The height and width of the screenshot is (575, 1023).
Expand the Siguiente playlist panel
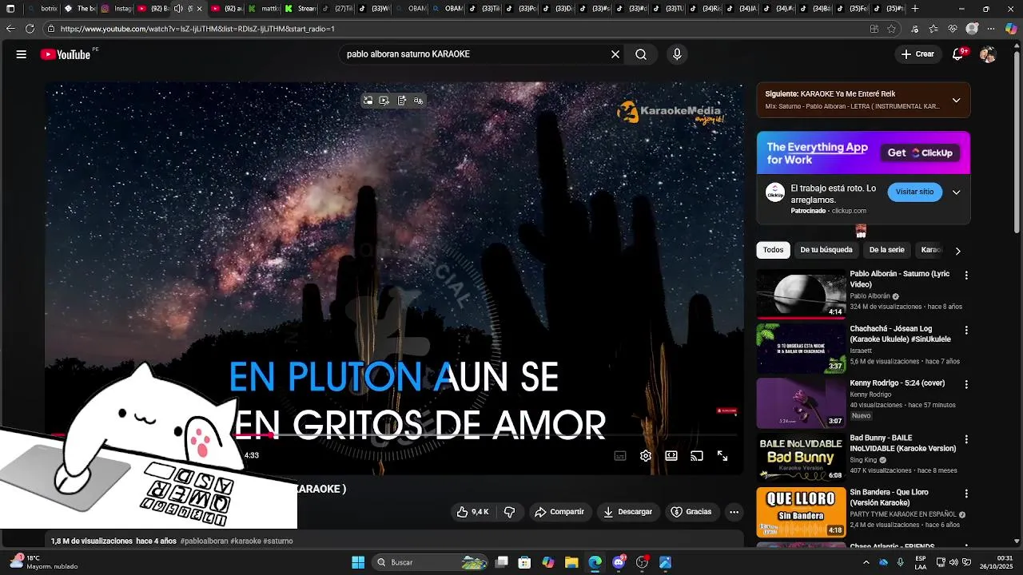pyautogui.click(x=956, y=101)
